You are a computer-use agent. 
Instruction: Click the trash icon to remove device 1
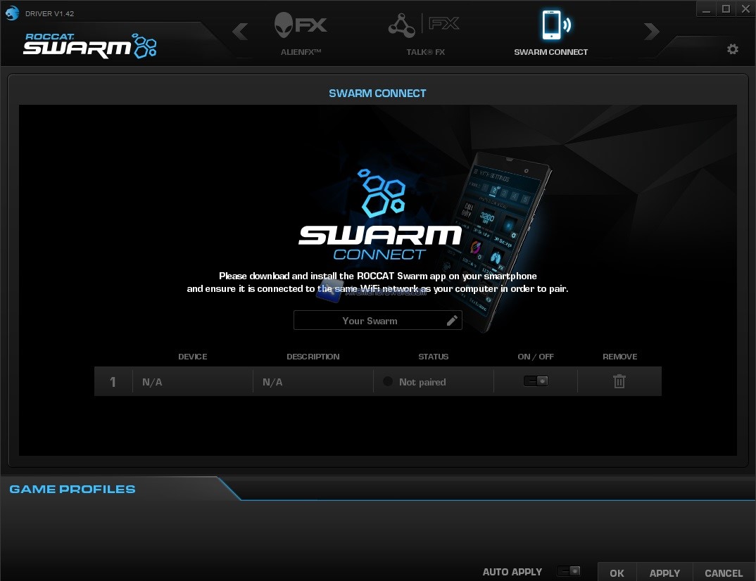(x=619, y=381)
